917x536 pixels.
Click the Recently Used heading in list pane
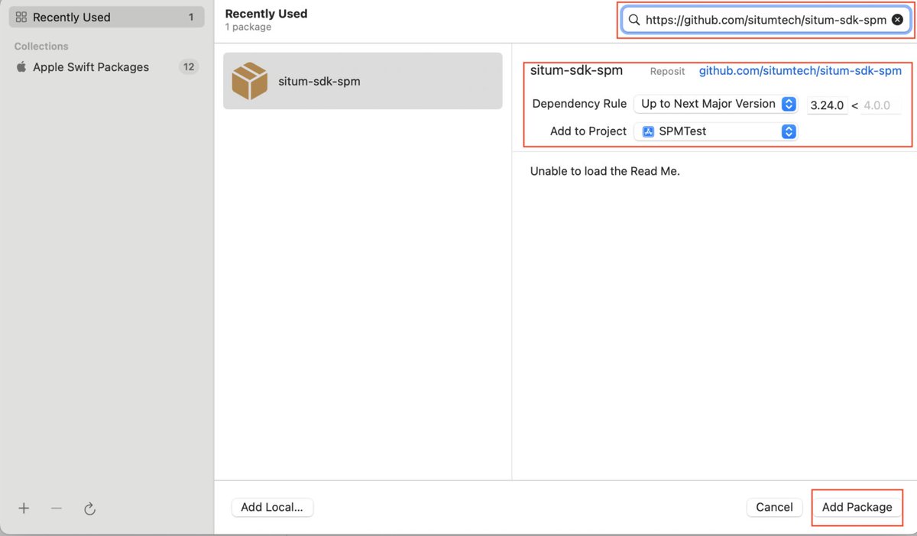pos(266,14)
